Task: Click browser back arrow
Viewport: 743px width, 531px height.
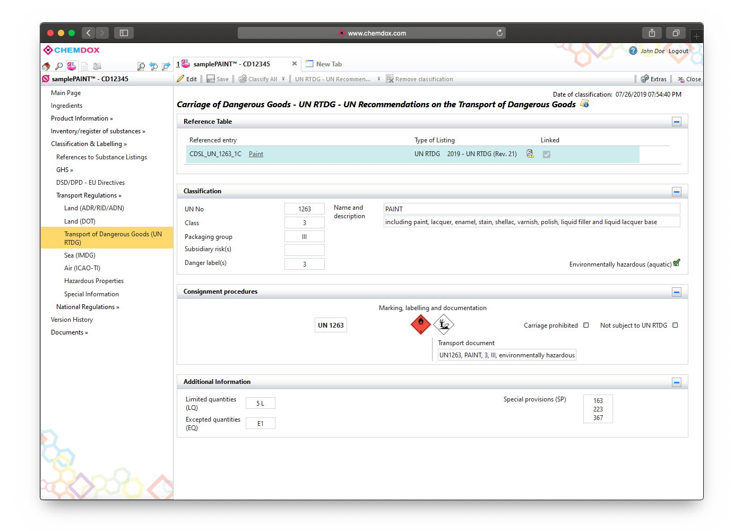Action: pyautogui.click(x=89, y=33)
